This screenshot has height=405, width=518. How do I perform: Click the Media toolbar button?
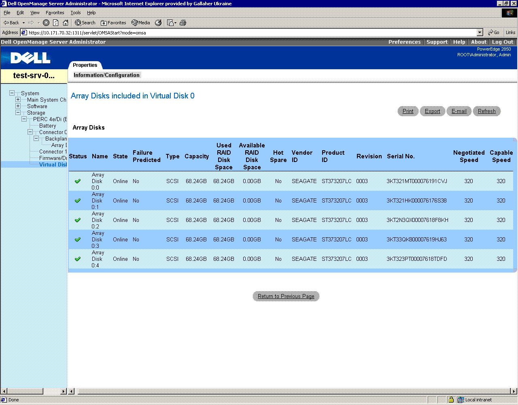click(141, 23)
